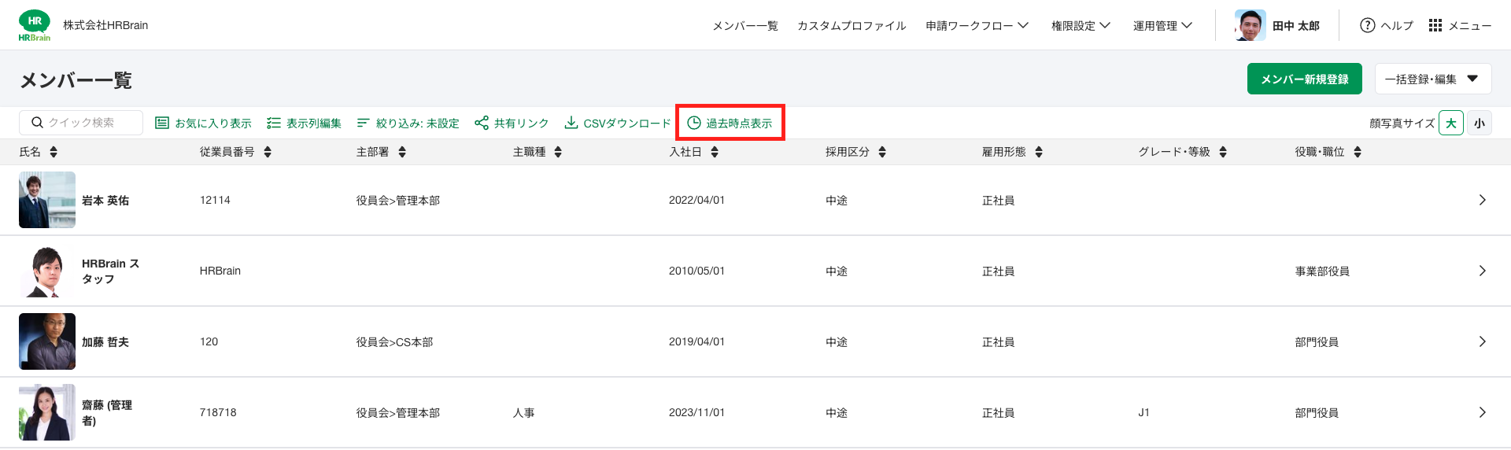Click the 共有リンク share icon

pos(482,123)
